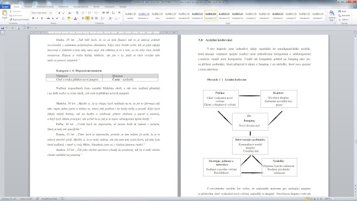This screenshot has height=201, width=357.
Task: Expand the styles gallery more arrow
Action: 326,20
